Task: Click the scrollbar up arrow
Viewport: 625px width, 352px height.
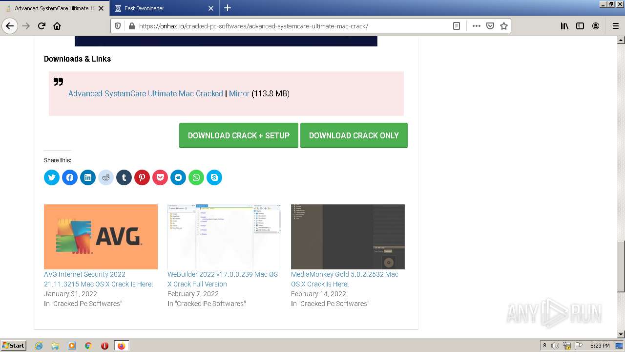Action: [621, 40]
